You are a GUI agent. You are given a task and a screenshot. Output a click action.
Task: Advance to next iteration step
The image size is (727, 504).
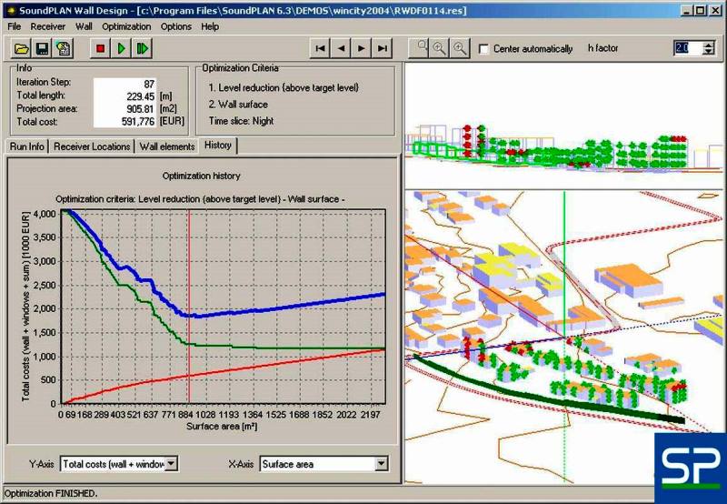(x=362, y=48)
